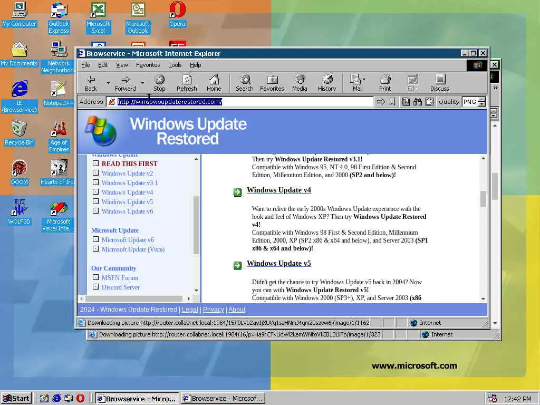Click the clock showing 12:42 PM
540x405 pixels.
(517, 399)
